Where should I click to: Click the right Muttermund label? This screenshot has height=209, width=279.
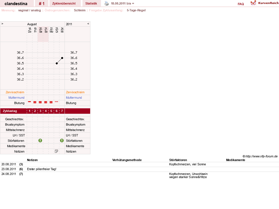tap(74, 98)
